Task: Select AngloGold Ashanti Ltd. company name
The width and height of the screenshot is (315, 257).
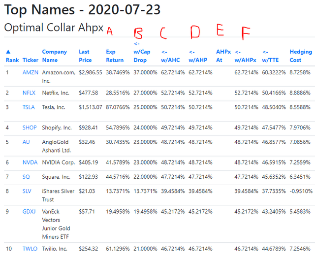Action: (57, 146)
